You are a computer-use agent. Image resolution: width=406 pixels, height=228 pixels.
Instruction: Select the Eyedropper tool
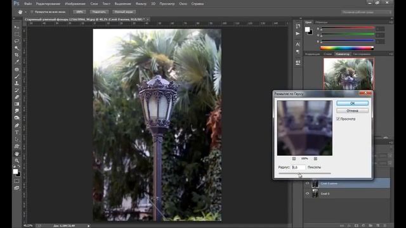pyautogui.click(x=17, y=62)
